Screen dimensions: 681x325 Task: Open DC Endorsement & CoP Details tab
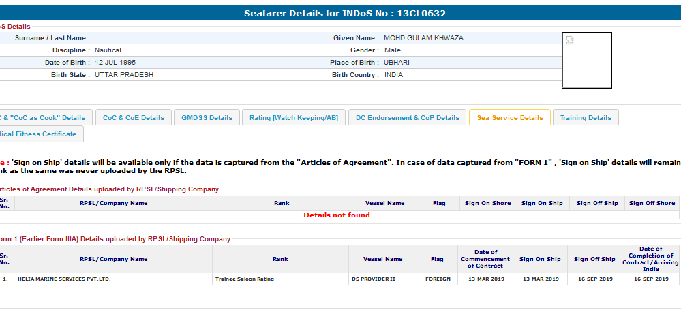[408, 117]
